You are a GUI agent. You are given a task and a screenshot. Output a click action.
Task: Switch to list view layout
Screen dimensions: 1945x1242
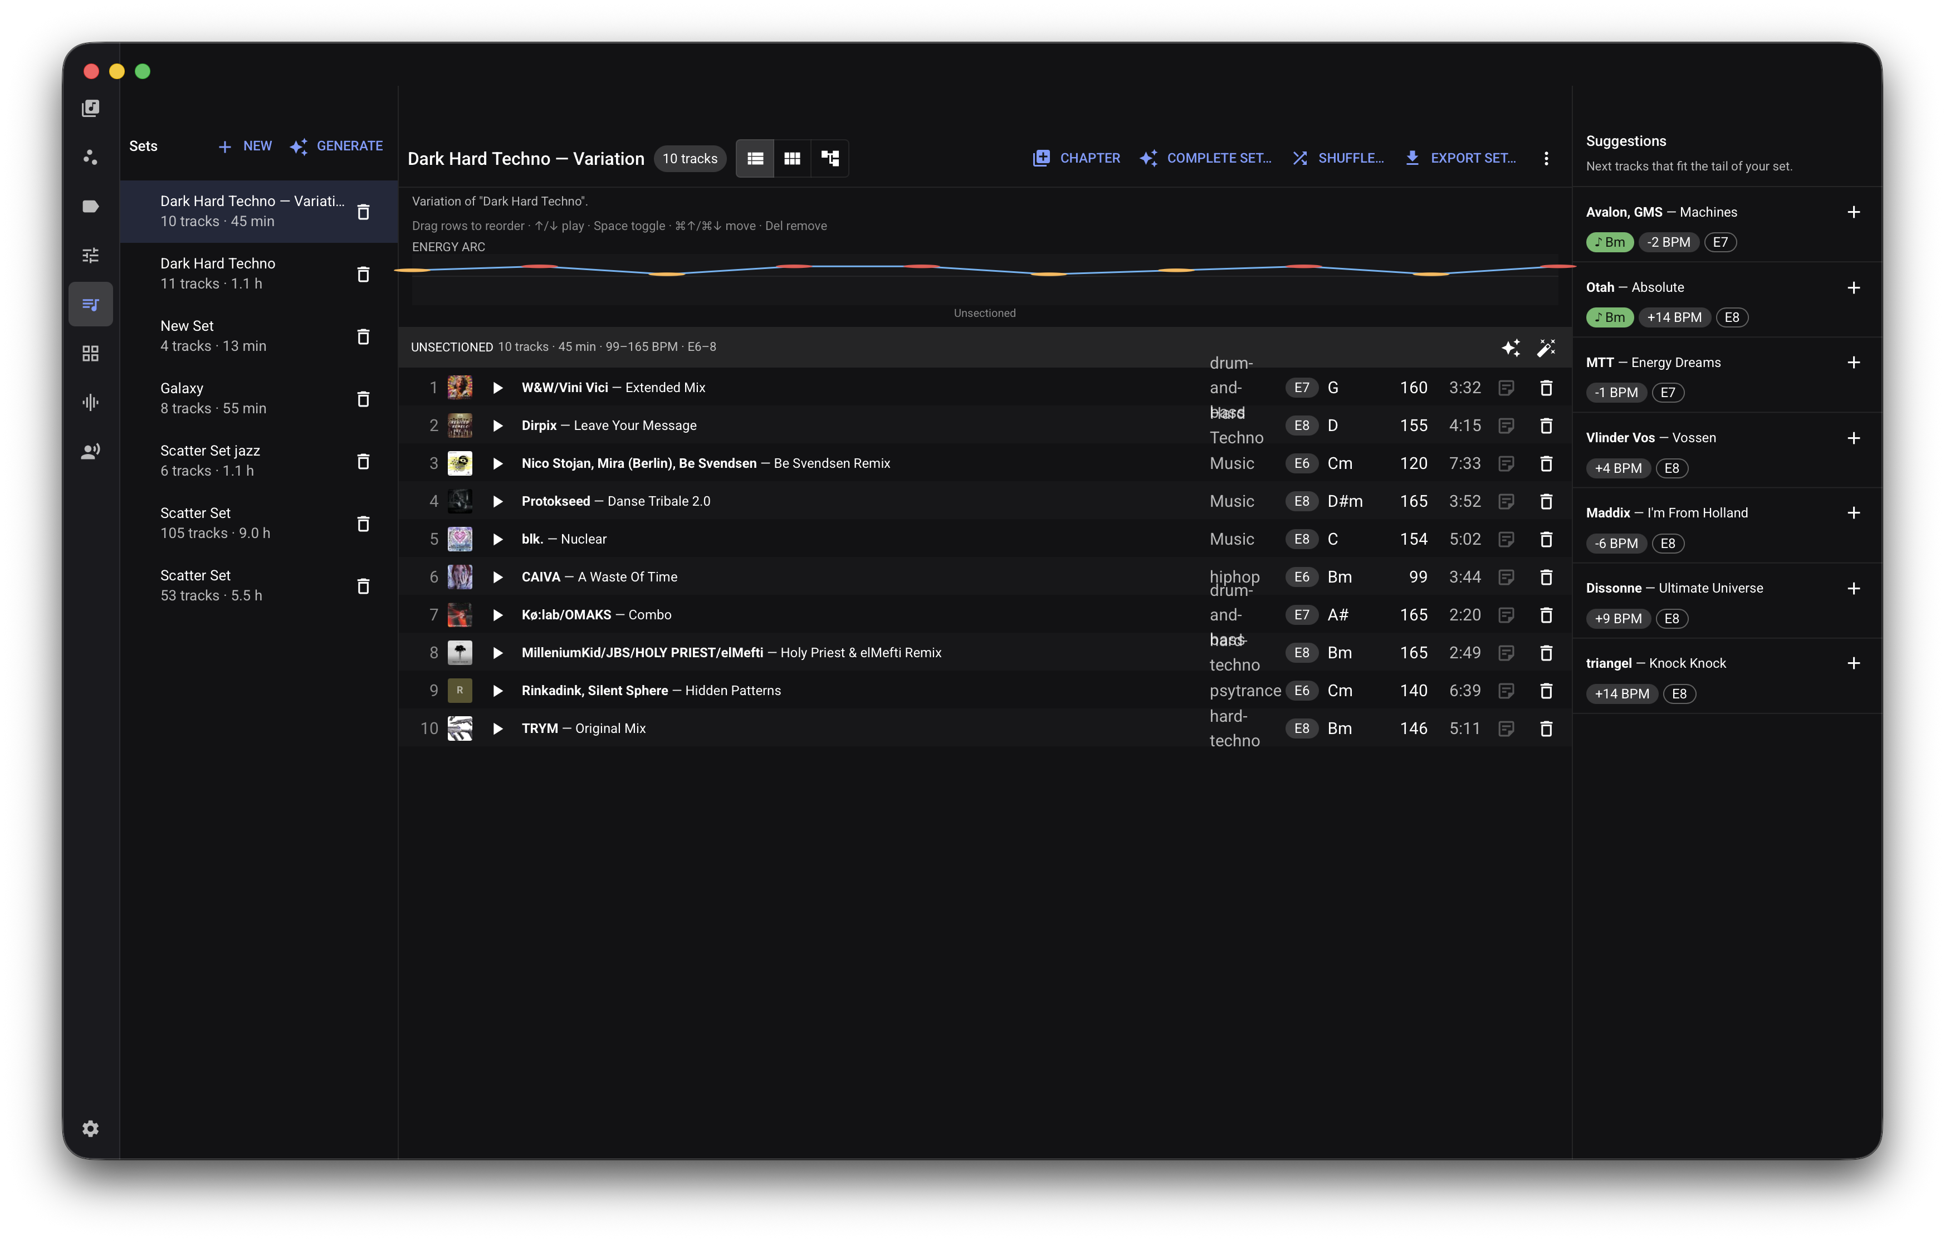[x=755, y=158]
